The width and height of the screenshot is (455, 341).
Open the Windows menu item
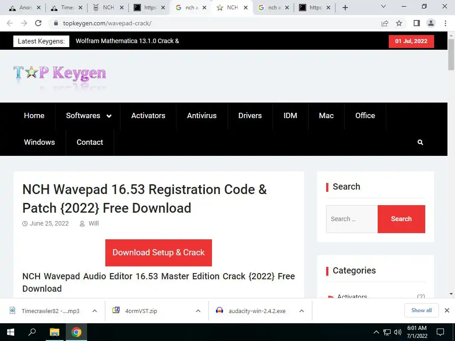point(39,143)
